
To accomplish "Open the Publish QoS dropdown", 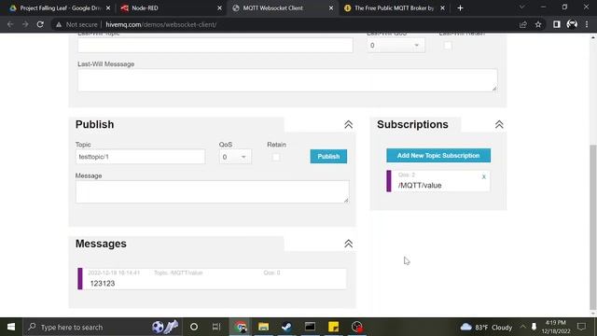I will [235, 157].
